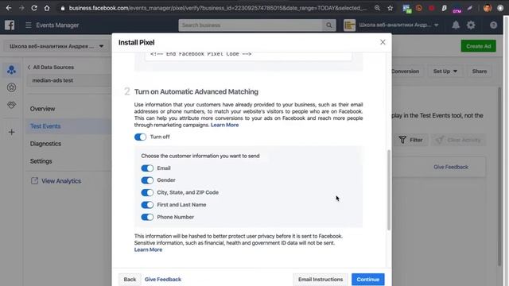Bookmark page with star icon
This screenshot has height=286, width=509.
[x=390, y=8]
